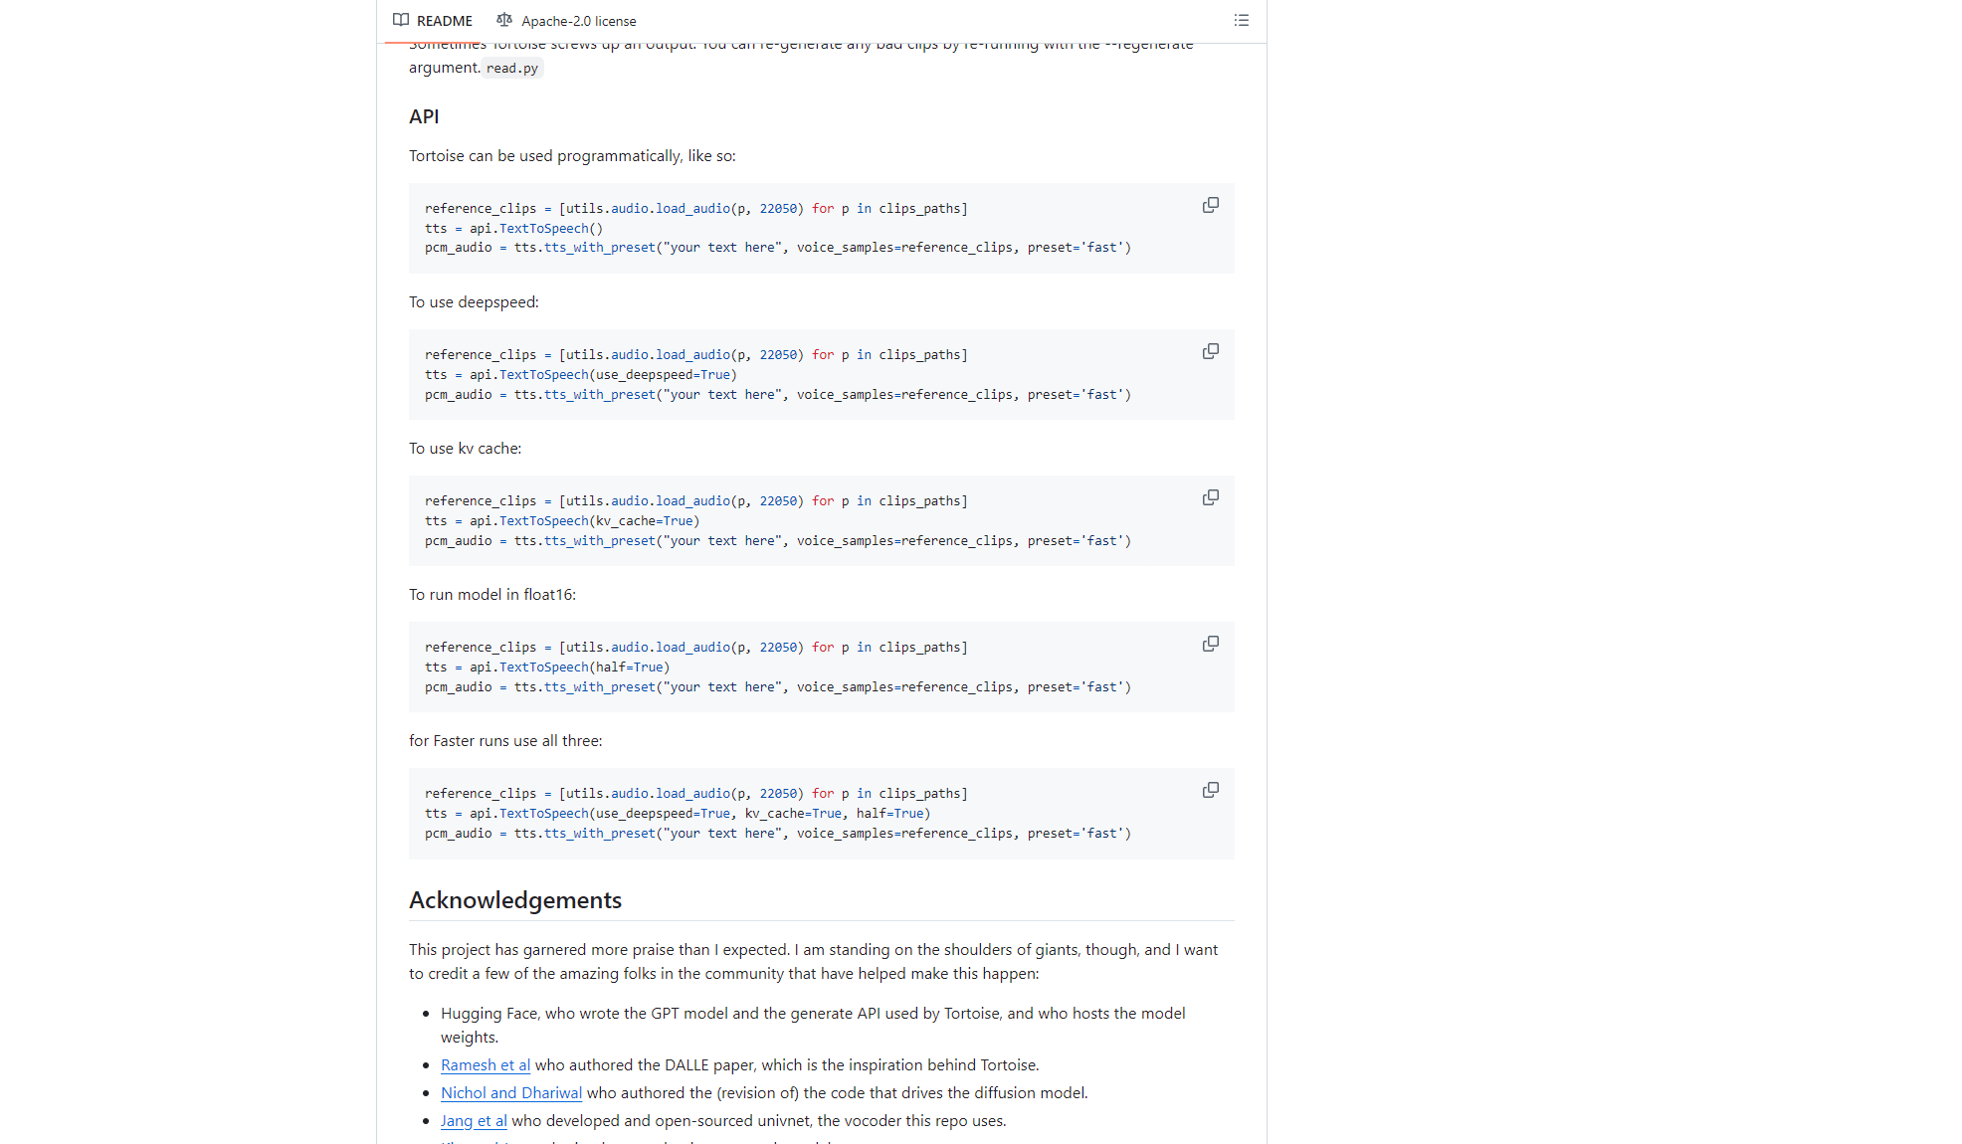Viewport: 1962px width, 1144px height.
Task: Click the book icon beside README
Action: [x=401, y=20]
